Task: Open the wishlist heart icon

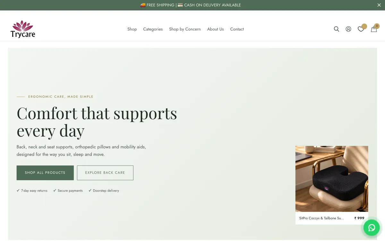Action: (361, 29)
